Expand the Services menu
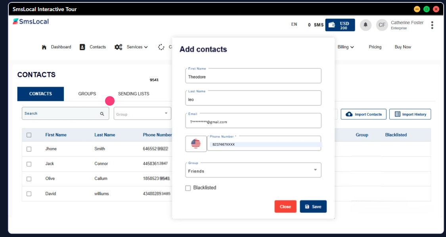 (x=137, y=47)
